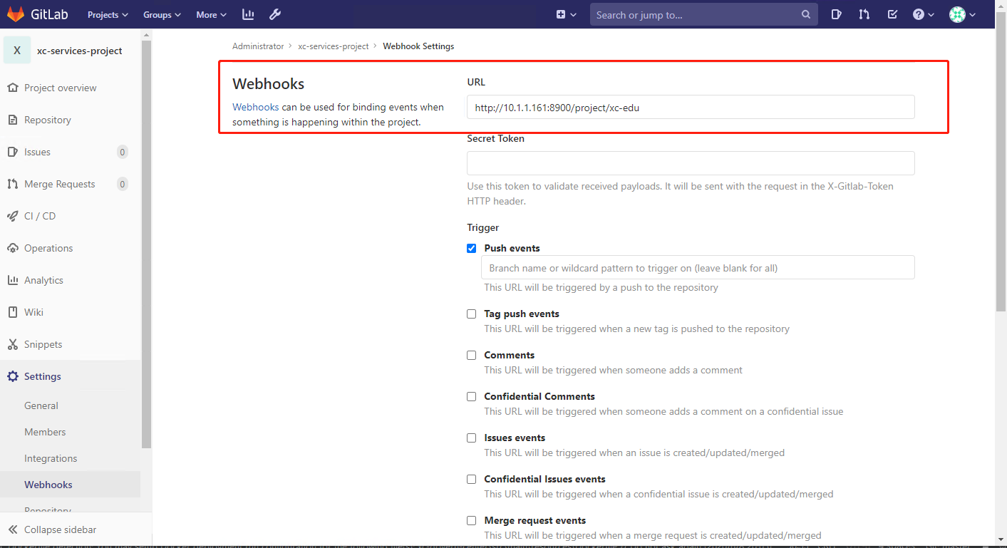The width and height of the screenshot is (1007, 548).
Task: Open Issues icon in top navbar
Action: (837, 14)
